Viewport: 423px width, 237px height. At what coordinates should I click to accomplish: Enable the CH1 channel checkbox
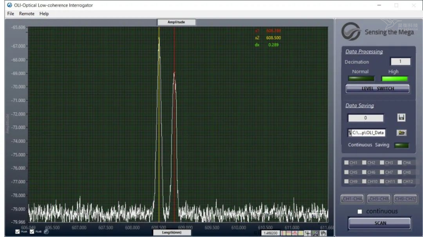[x=346, y=162]
